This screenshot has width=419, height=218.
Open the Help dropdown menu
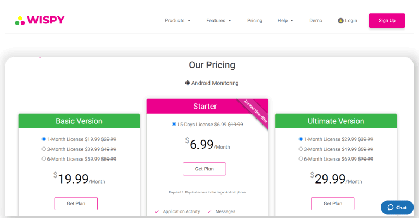click(x=285, y=21)
